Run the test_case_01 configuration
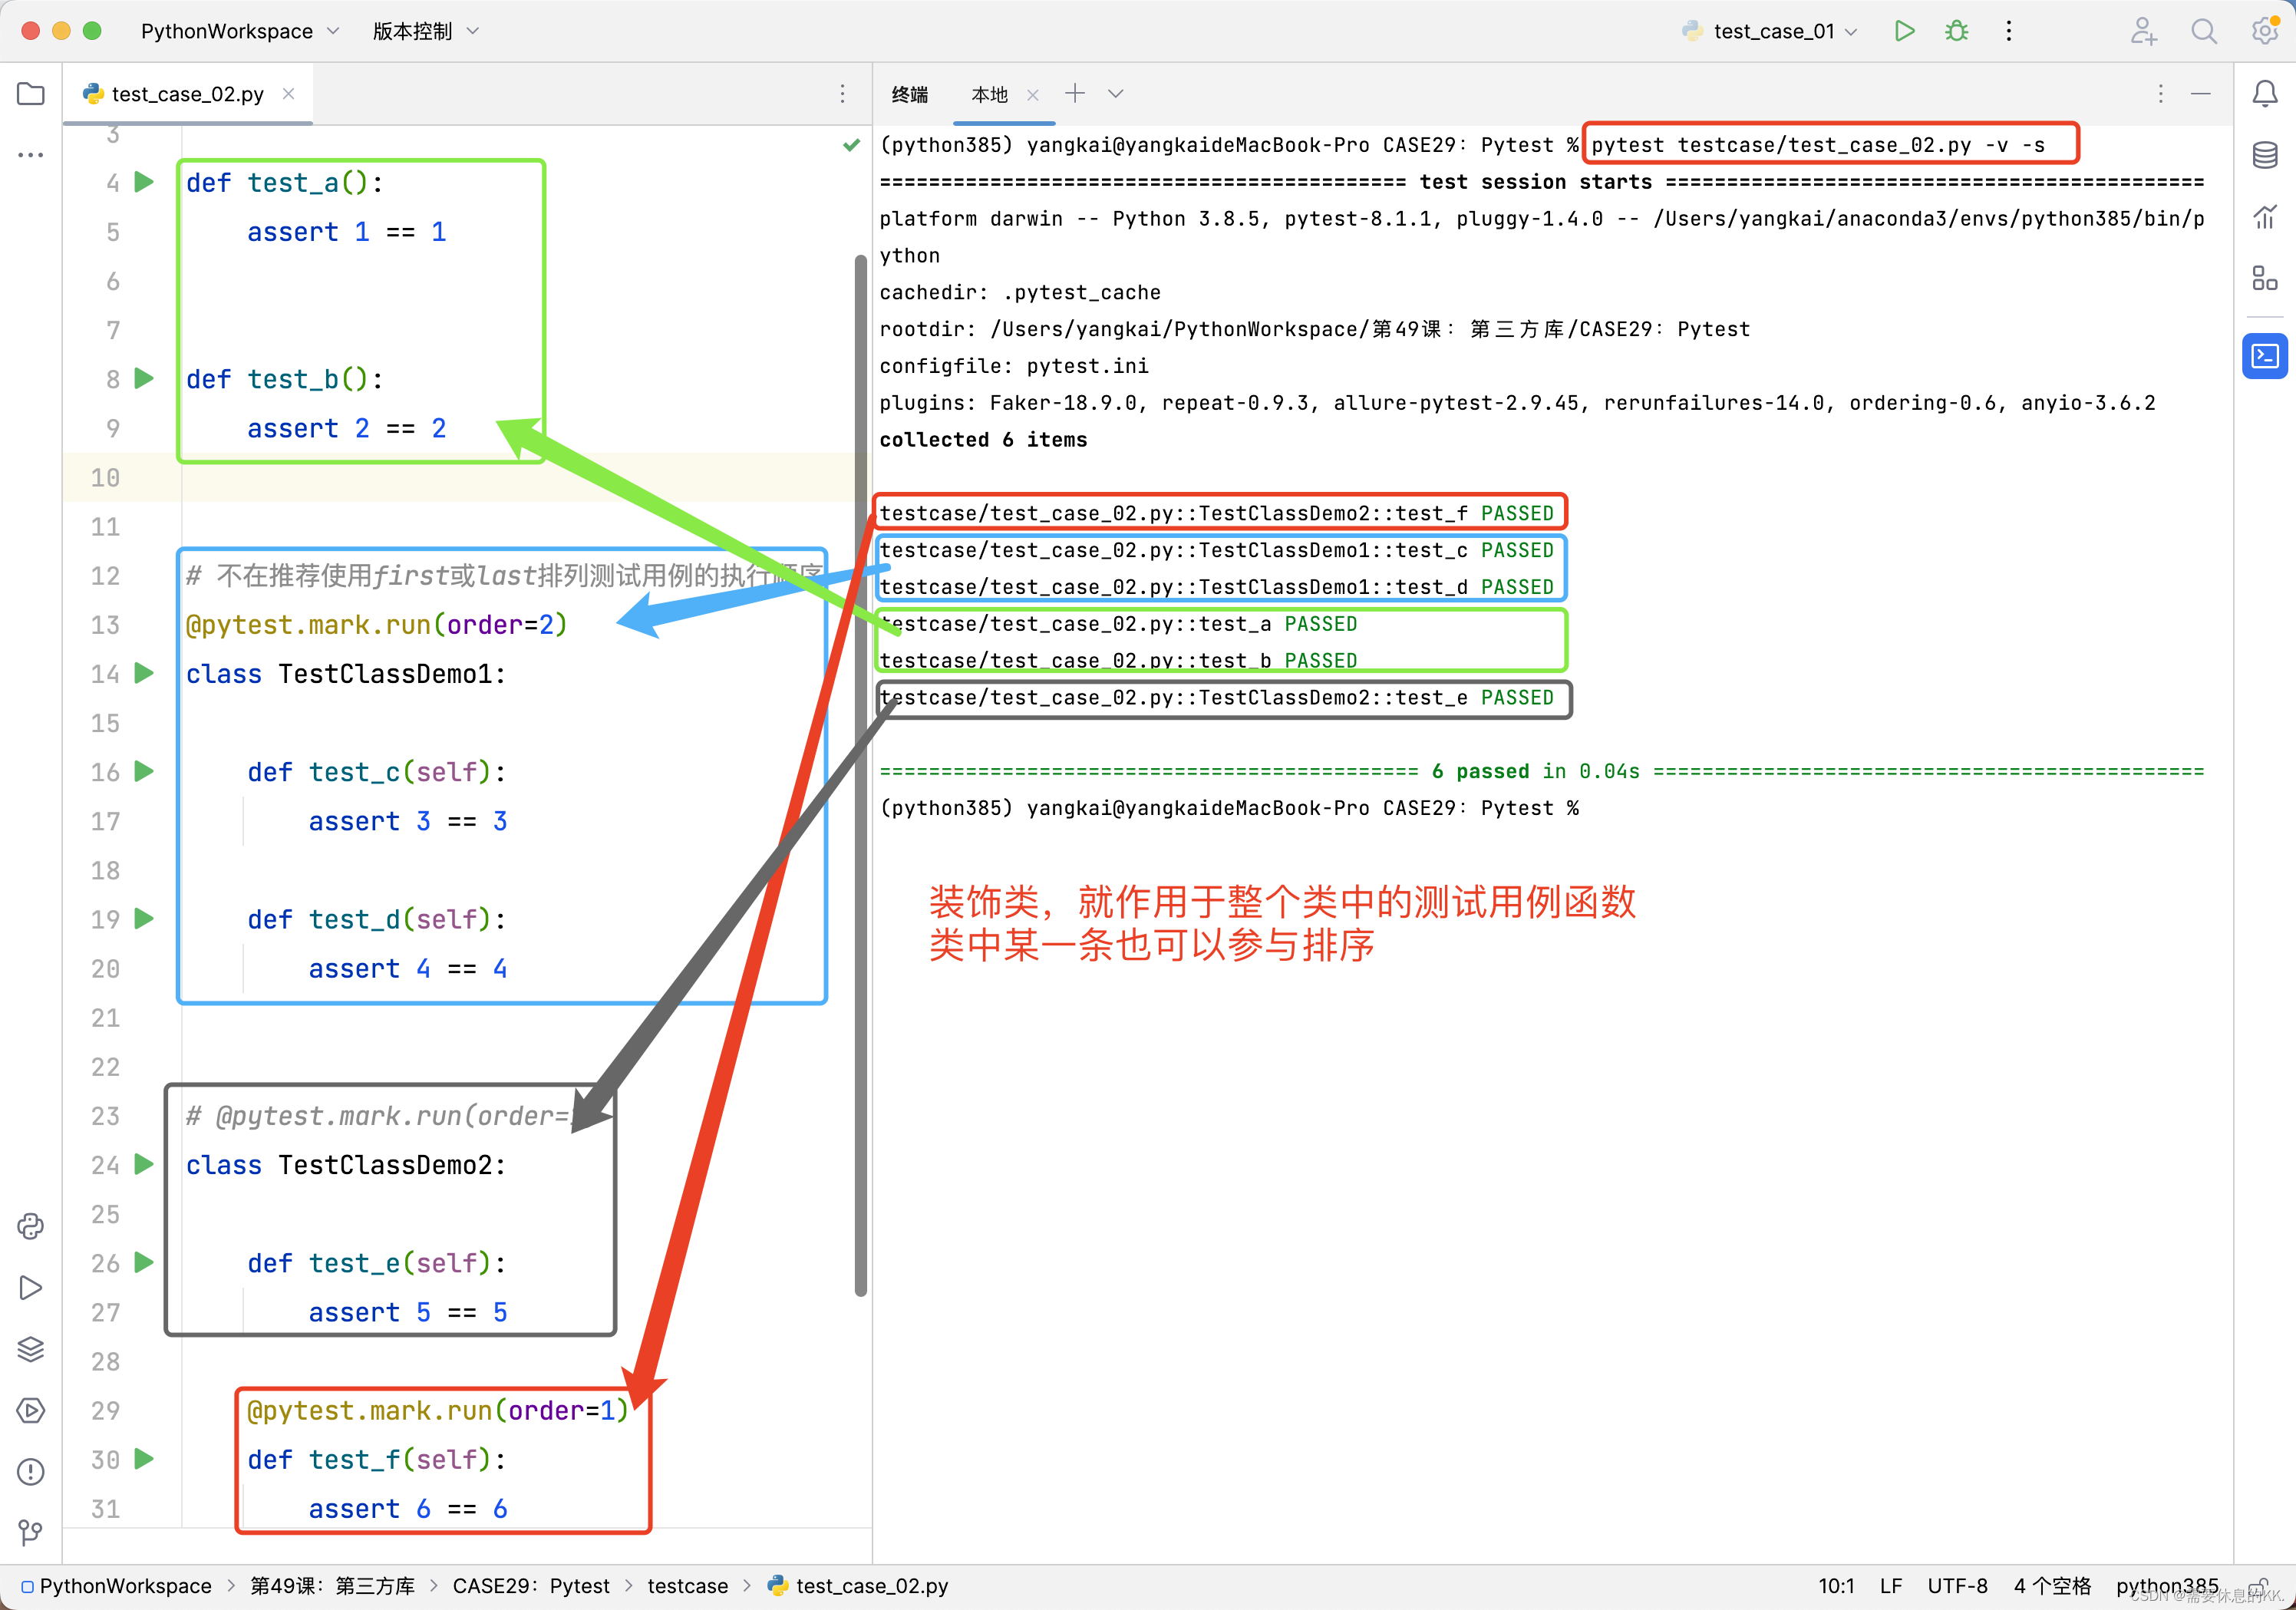The height and width of the screenshot is (1610, 2296). click(1904, 31)
